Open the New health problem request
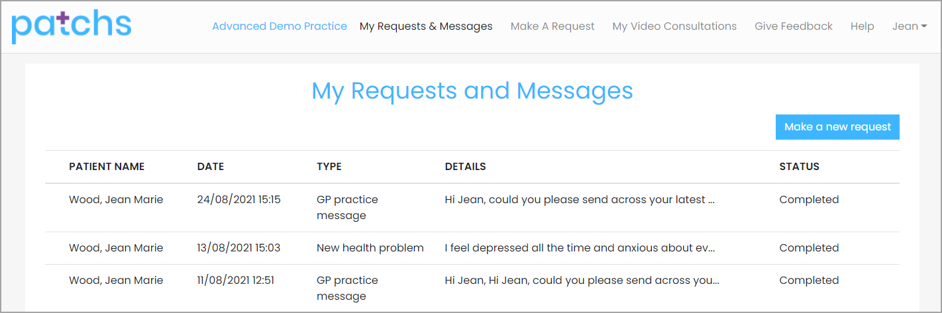 (x=472, y=248)
